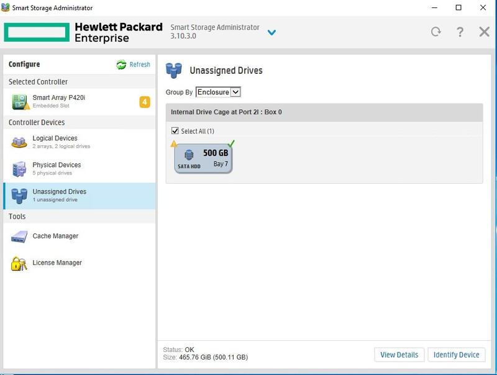Click the View Details button
The width and height of the screenshot is (497, 375).
[399, 355]
